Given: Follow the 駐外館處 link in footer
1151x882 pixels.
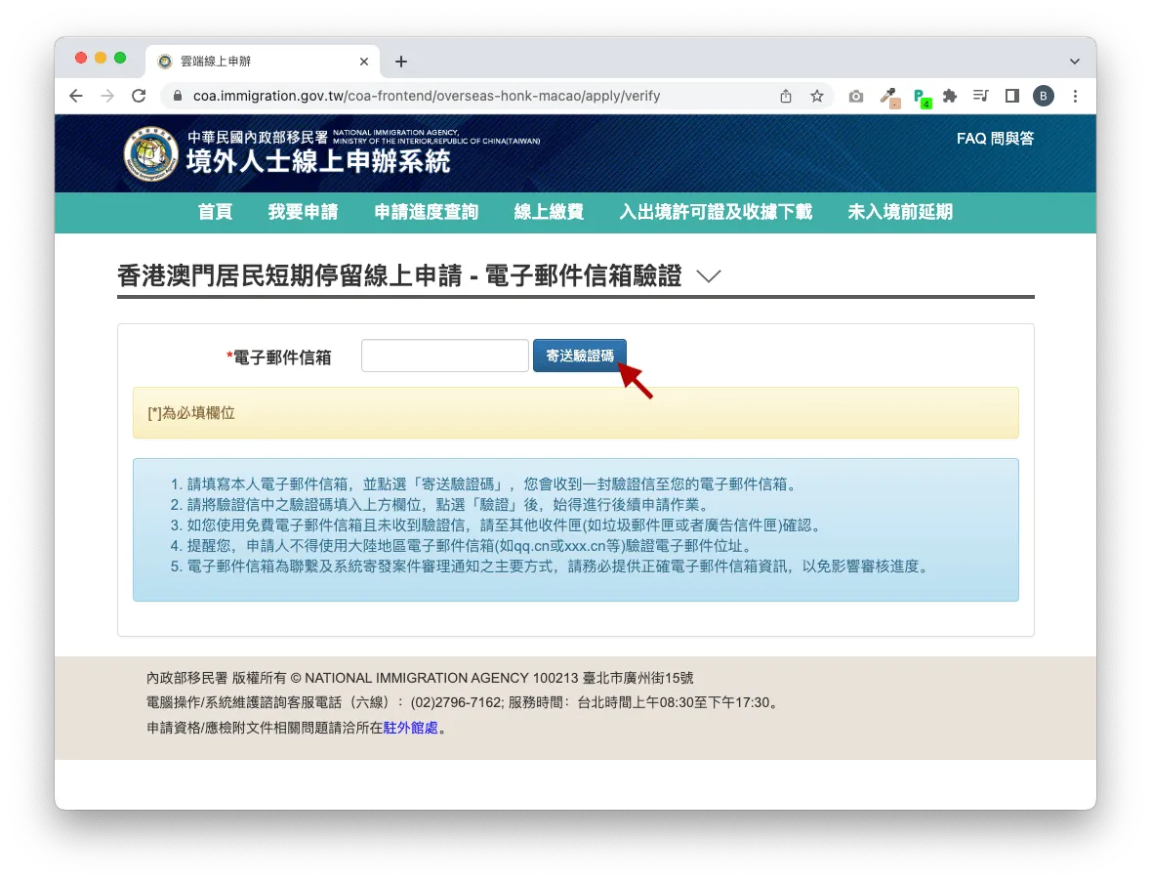Looking at the screenshot, I should click(410, 728).
